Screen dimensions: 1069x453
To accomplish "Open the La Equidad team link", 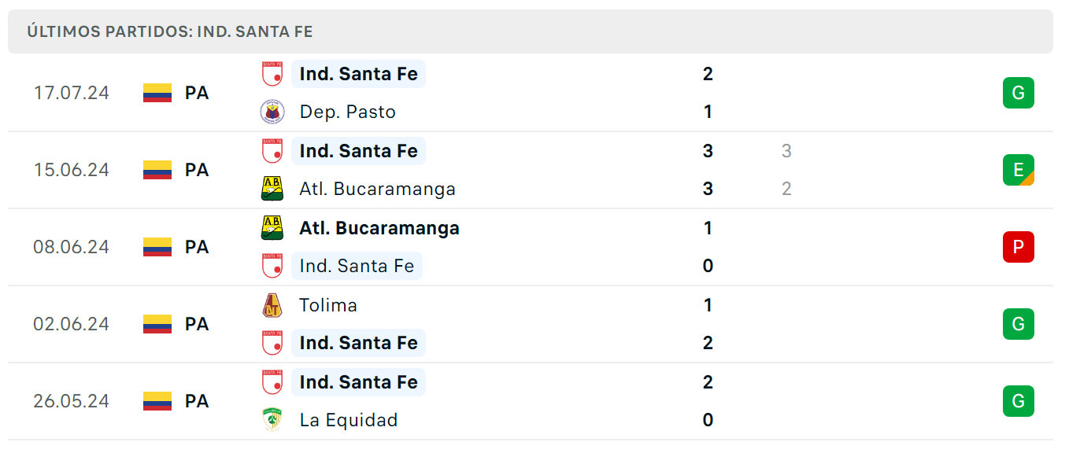I will [x=349, y=420].
